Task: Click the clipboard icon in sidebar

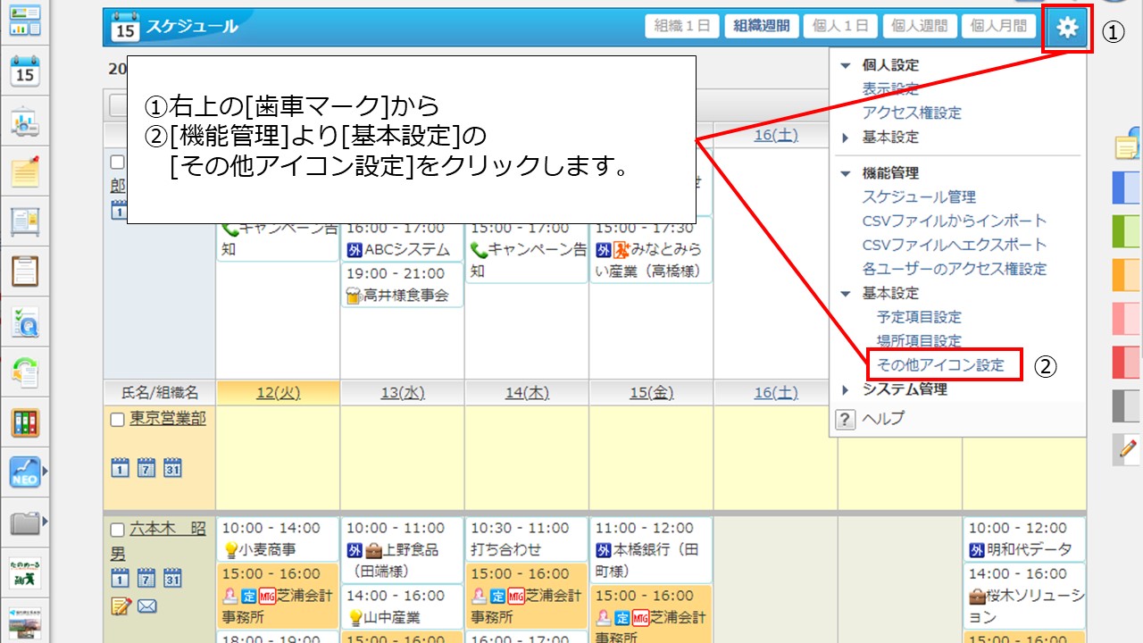Action: click(25, 271)
